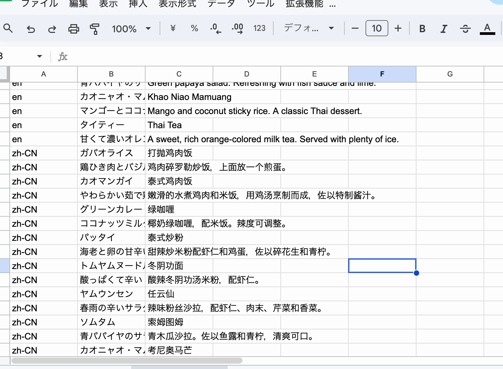Select column B header
Screen dimensions: 503x369
[111, 74]
